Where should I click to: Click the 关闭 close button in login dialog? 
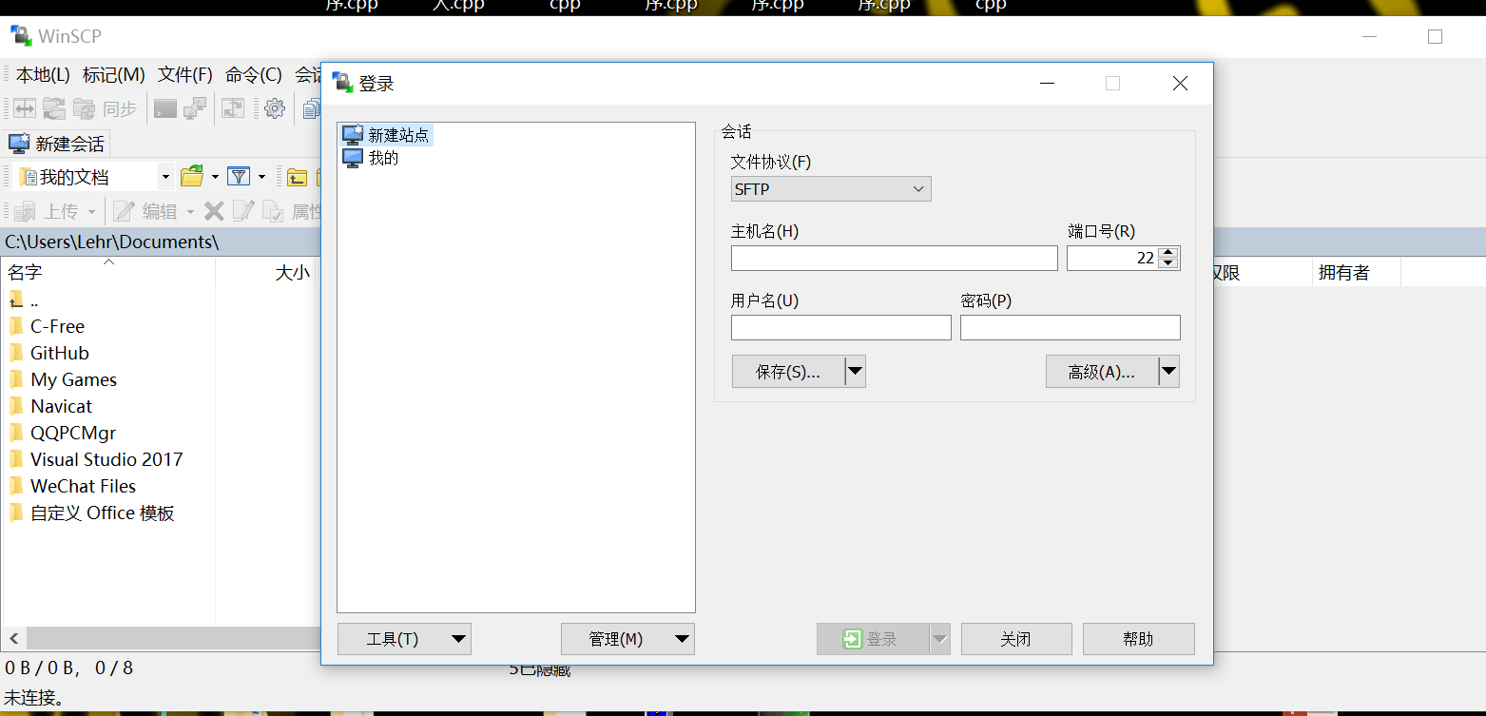1016,638
